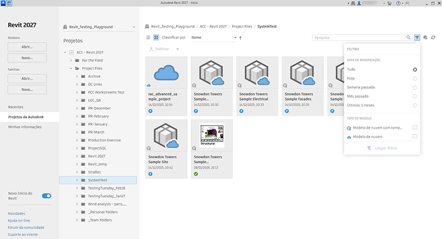
Task: Select the Últimos 3 meses radio option
Action: pos(415,106)
